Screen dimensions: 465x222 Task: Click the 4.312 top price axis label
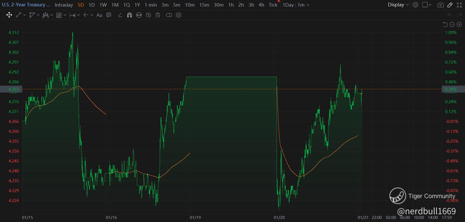[14, 32]
